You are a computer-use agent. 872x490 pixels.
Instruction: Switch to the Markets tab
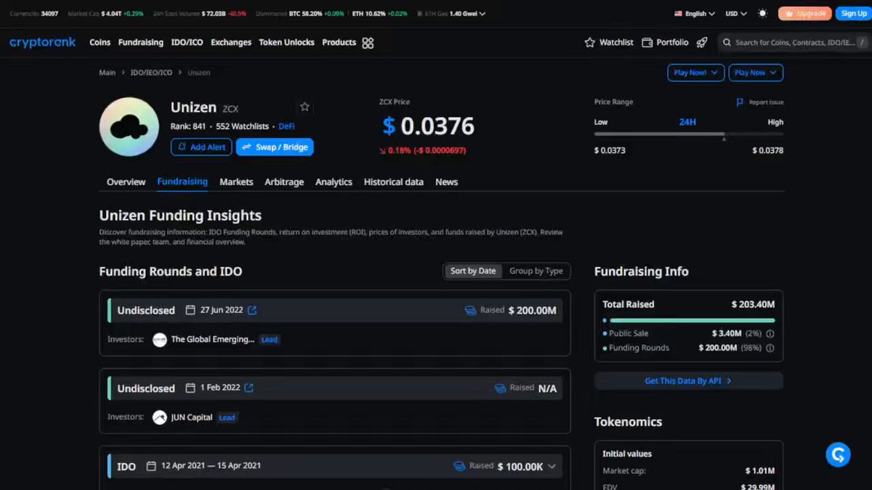click(237, 182)
